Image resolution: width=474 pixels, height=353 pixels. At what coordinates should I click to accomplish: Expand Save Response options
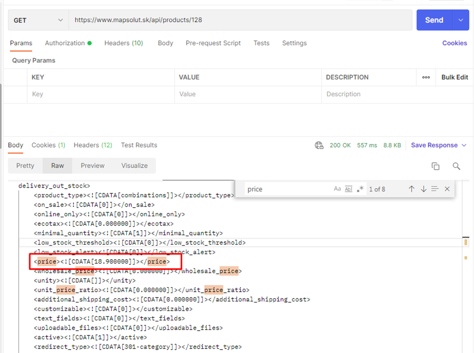tap(464, 145)
